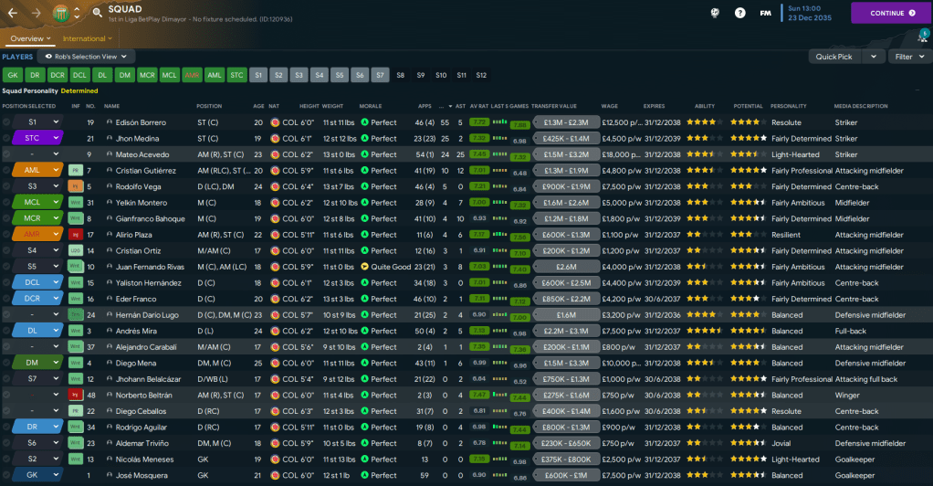Toggle selection circle for Jhon Medina
This screenshot has height=486, width=933.
pyautogui.click(x=6, y=139)
